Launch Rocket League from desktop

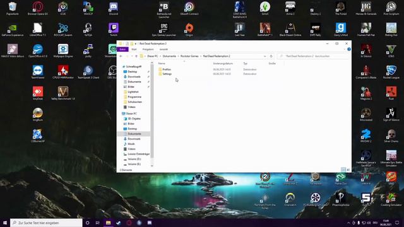point(391,72)
